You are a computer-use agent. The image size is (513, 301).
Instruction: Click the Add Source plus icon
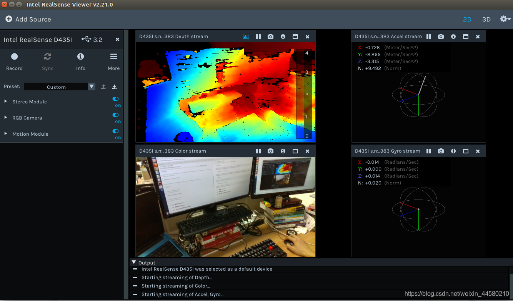8,19
